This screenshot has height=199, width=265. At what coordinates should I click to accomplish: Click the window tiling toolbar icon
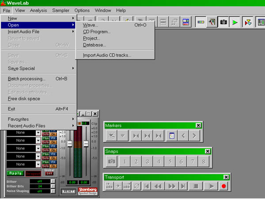163,22
